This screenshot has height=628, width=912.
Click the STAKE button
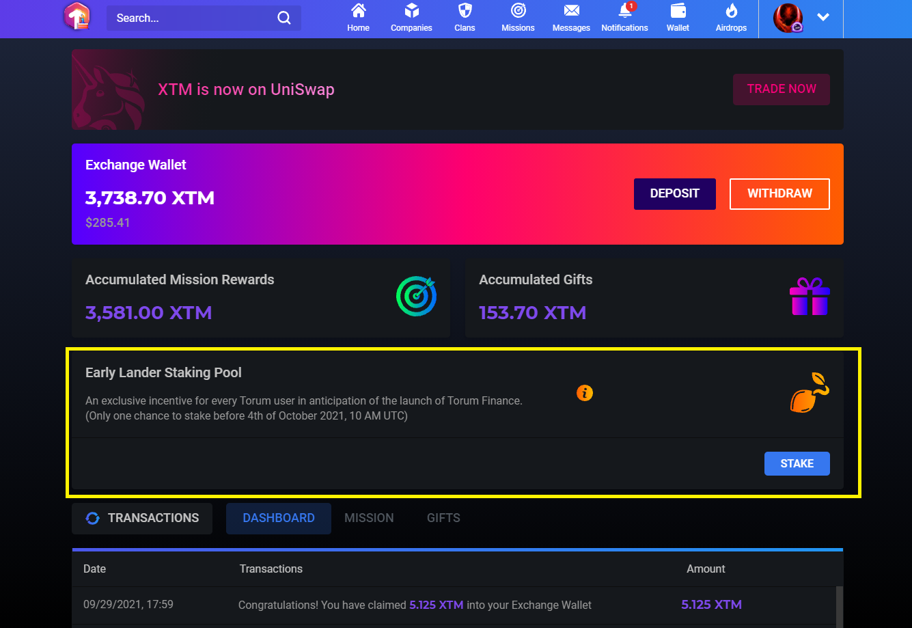click(x=797, y=463)
